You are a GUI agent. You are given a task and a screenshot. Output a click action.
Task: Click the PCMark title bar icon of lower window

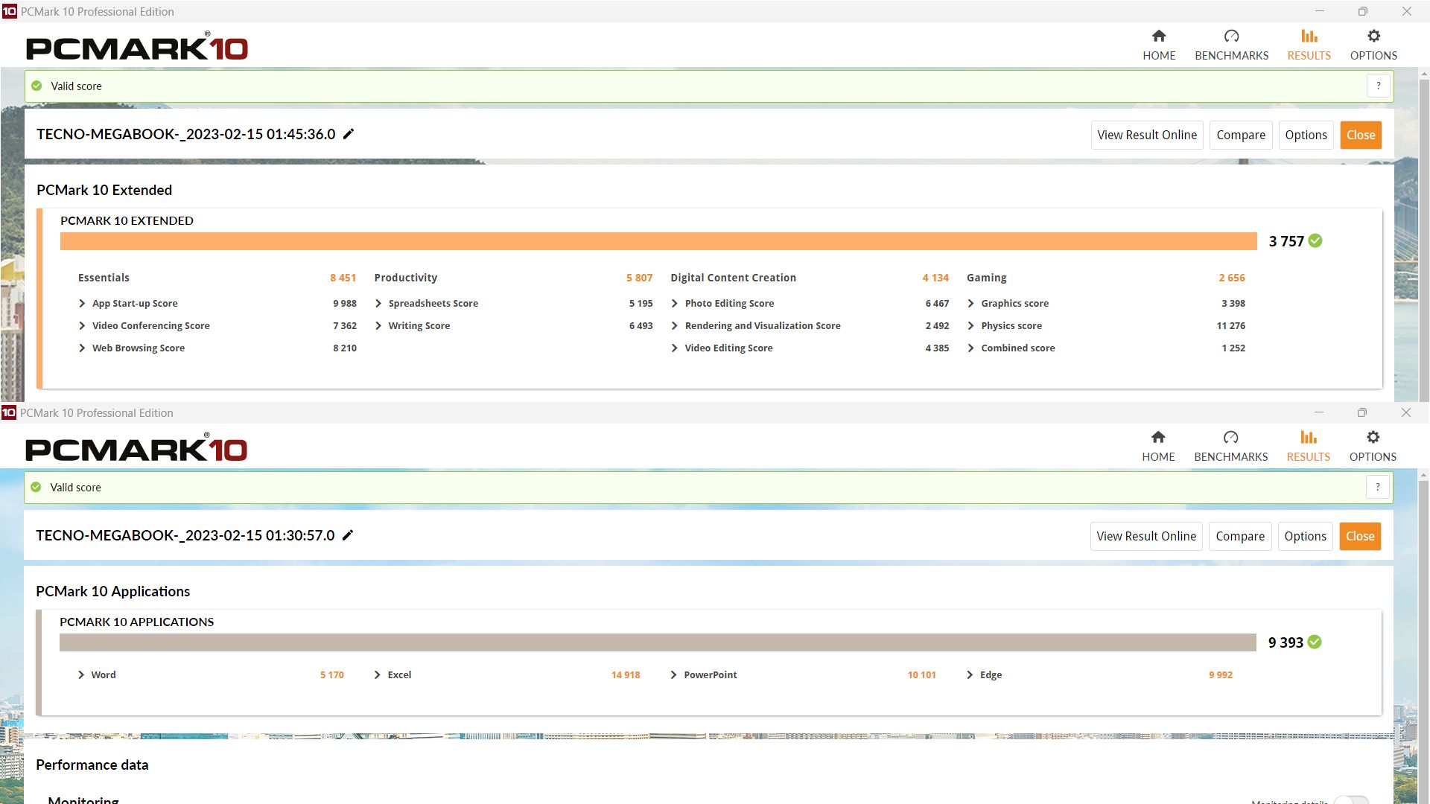click(9, 412)
